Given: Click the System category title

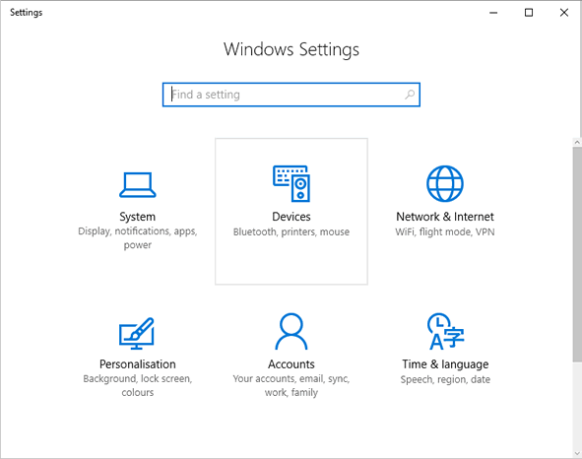Looking at the screenshot, I should (x=137, y=217).
